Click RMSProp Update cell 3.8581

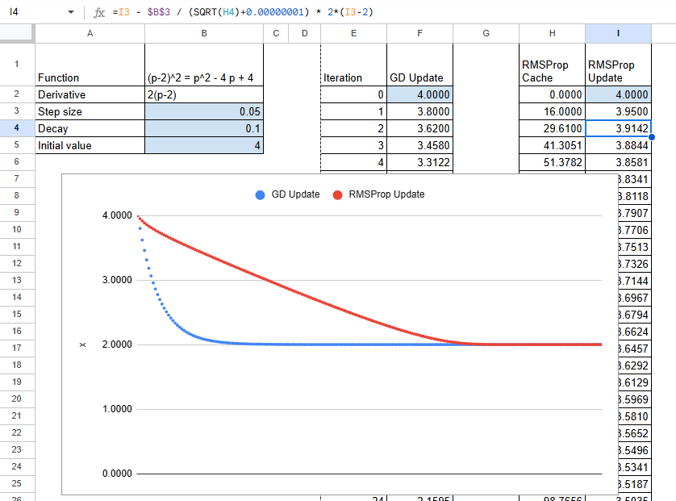point(618,162)
